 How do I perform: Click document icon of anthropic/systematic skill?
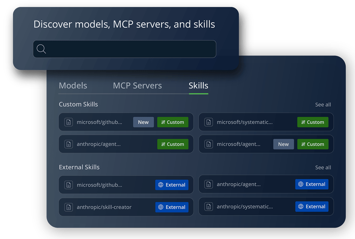point(208,206)
